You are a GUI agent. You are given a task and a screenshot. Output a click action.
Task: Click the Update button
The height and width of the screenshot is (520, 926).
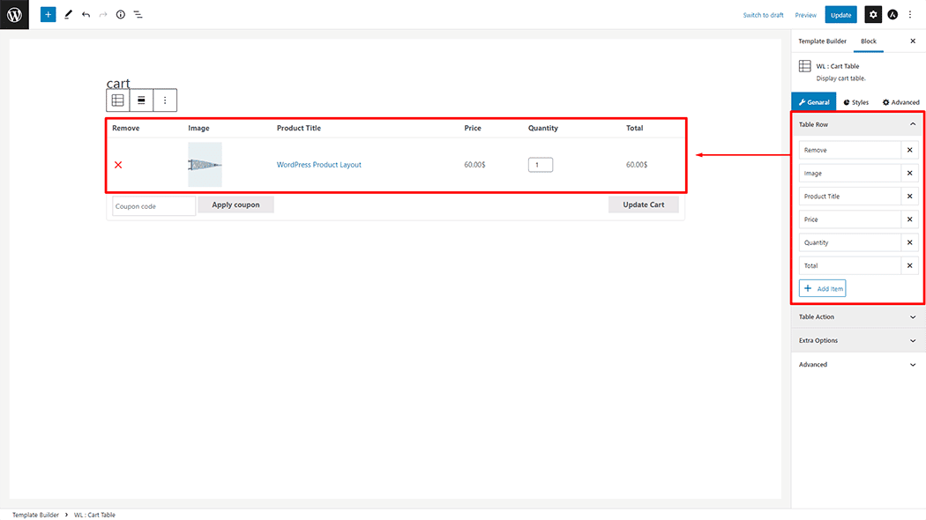[840, 15]
